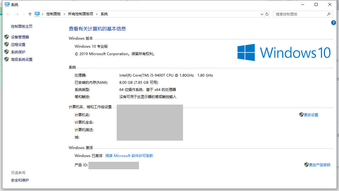Screen dimensions: 339x191
Task: Select 控制面板 breadcrumb
Action: point(53,14)
